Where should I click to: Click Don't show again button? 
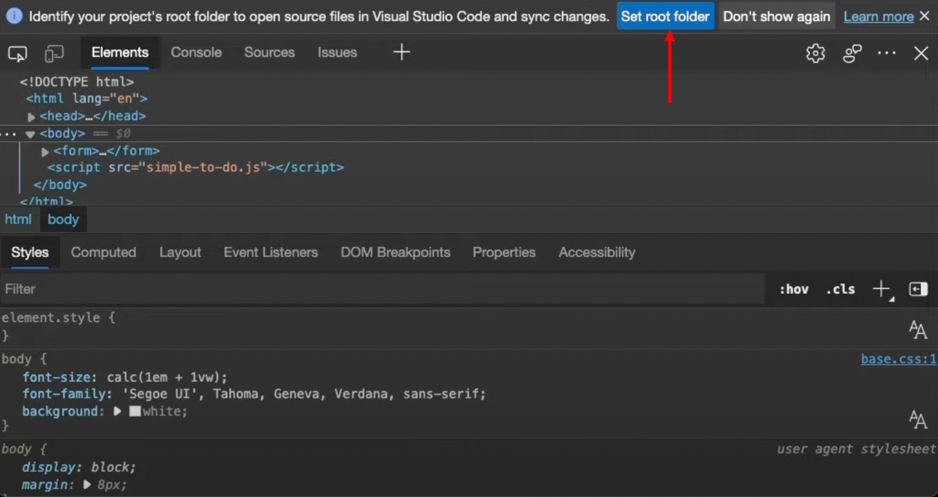776,17
